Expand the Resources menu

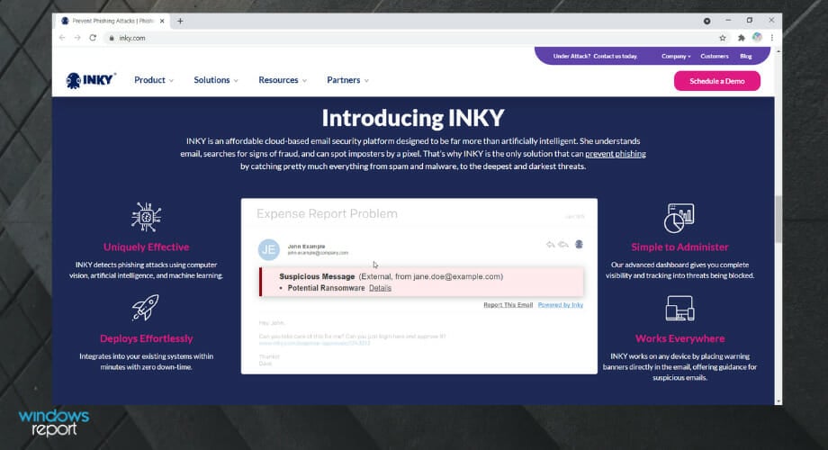click(x=283, y=80)
